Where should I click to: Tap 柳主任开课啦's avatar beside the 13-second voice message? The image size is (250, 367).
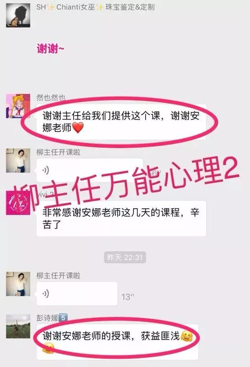18,284
